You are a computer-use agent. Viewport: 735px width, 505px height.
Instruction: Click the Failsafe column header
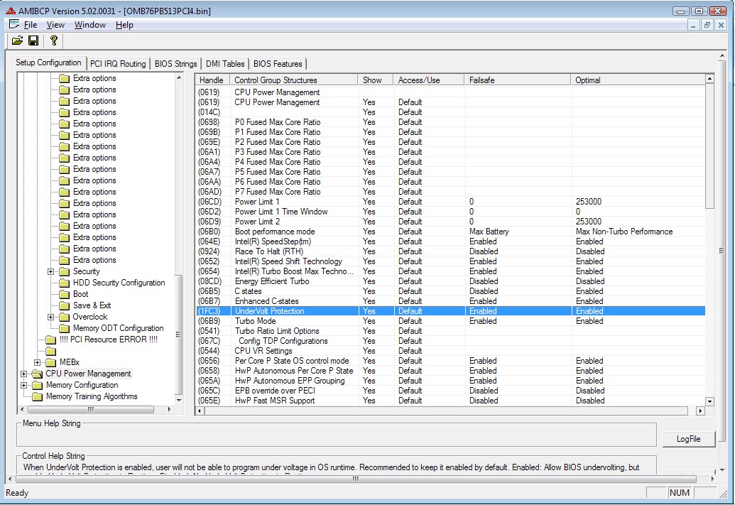[x=518, y=80]
